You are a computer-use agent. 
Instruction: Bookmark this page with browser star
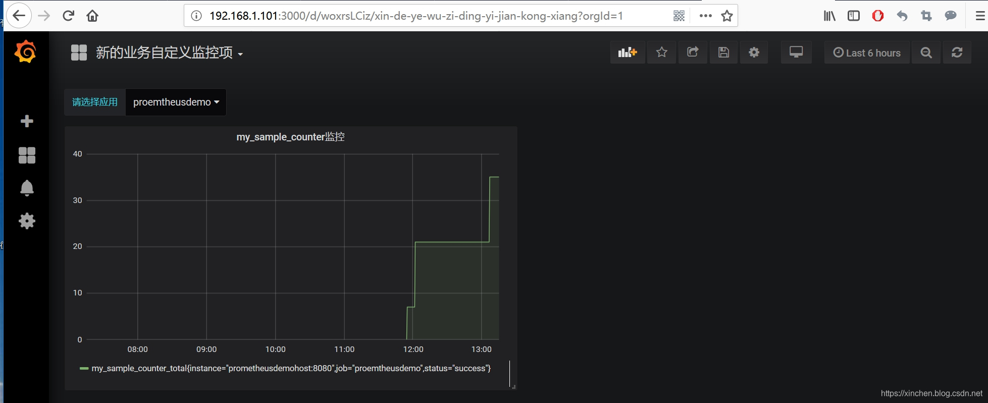pyautogui.click(x=727, y=16)
